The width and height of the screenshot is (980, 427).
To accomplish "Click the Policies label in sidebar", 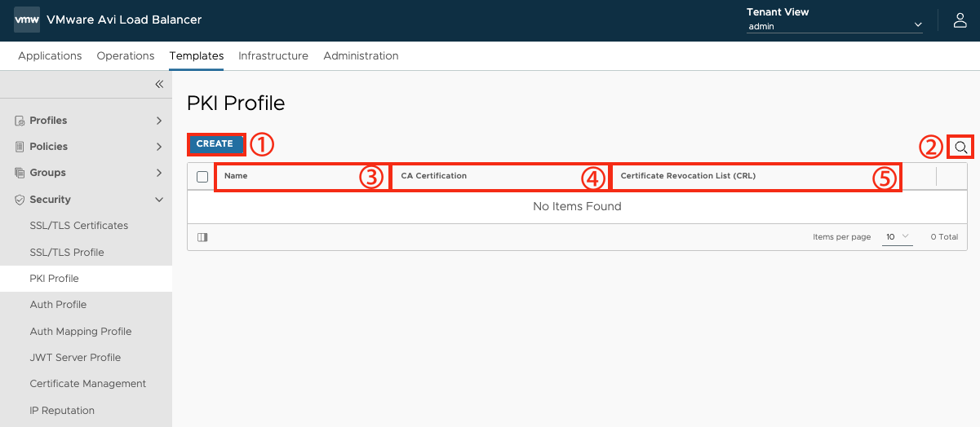I will tap(48, 147).
